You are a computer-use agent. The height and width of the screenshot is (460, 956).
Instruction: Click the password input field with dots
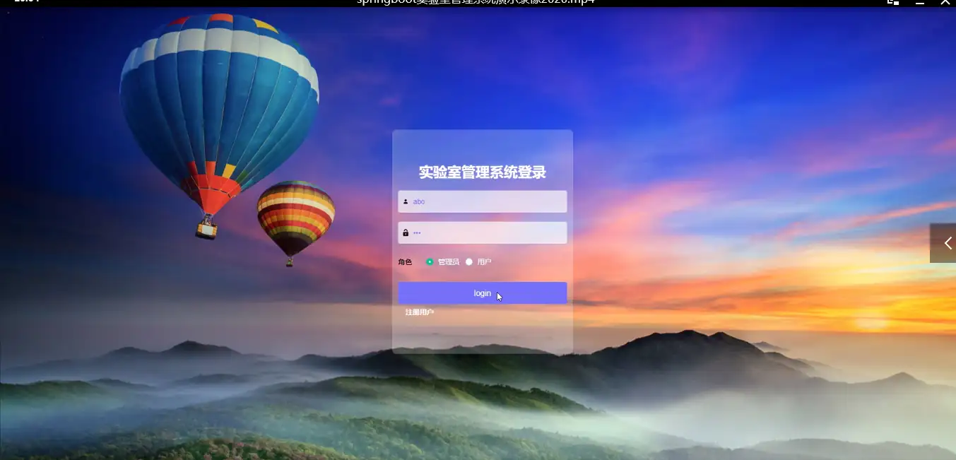pyautogui.click(x=483, y=232)
